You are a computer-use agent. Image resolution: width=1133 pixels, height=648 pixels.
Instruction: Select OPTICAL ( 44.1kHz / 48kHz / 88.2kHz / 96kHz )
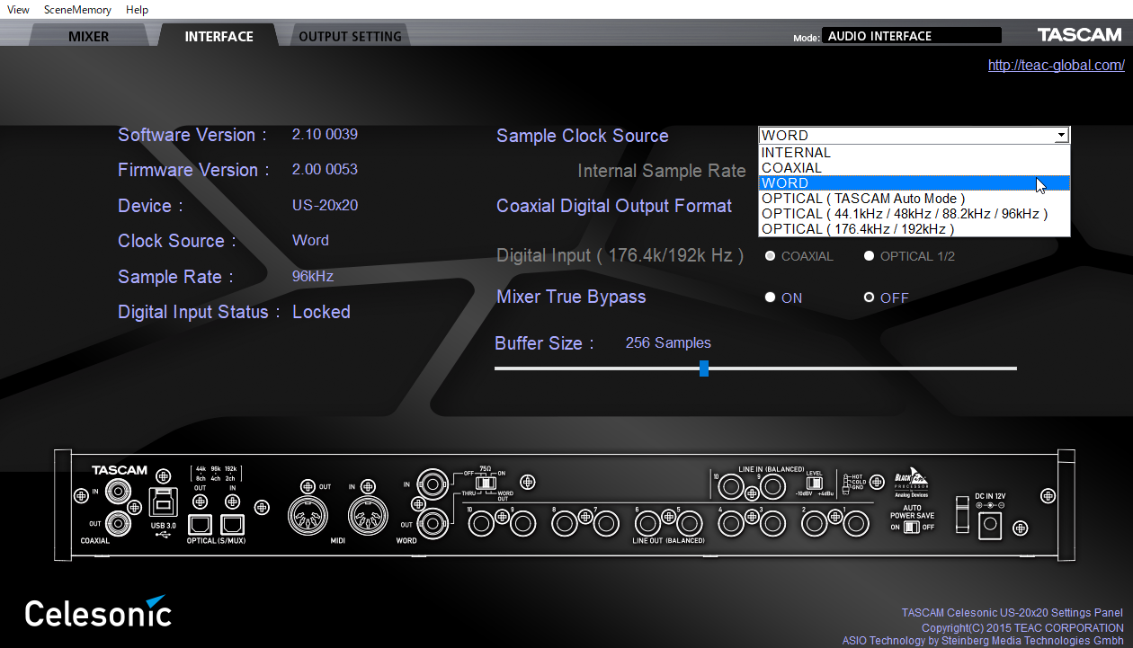click(914, 214)
